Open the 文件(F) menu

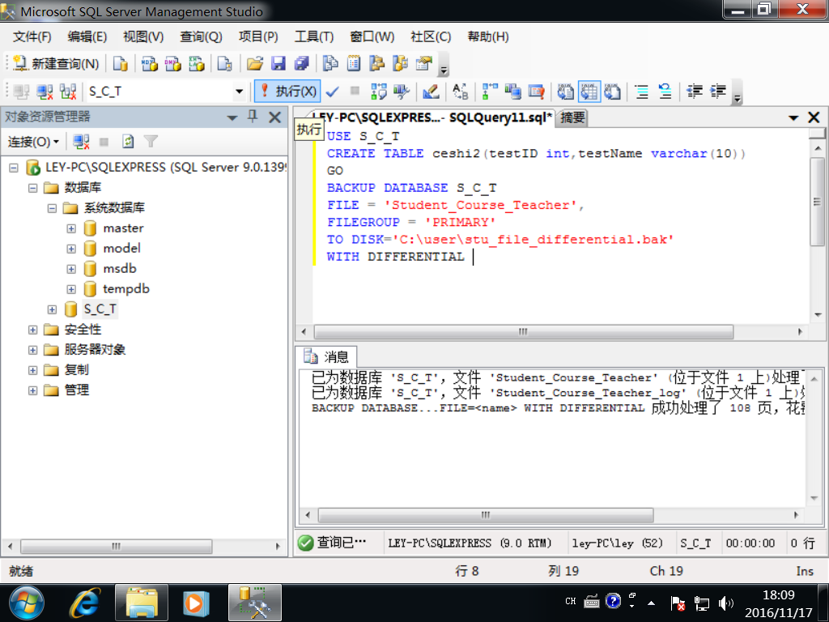(x=32, y=36)
